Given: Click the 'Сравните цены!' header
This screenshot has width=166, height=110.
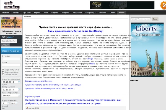Looking at the screenshot, I should 11,51.
